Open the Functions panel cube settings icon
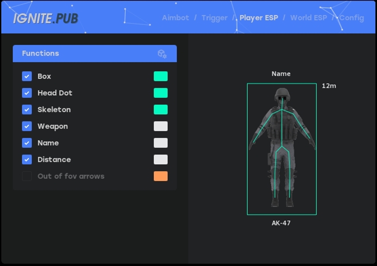The width and height of the screenshot is (377, 266). pyautogui.click(x=162, y=54)
